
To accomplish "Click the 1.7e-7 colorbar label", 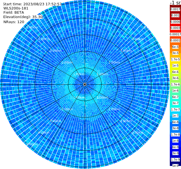I will point(175,109).
